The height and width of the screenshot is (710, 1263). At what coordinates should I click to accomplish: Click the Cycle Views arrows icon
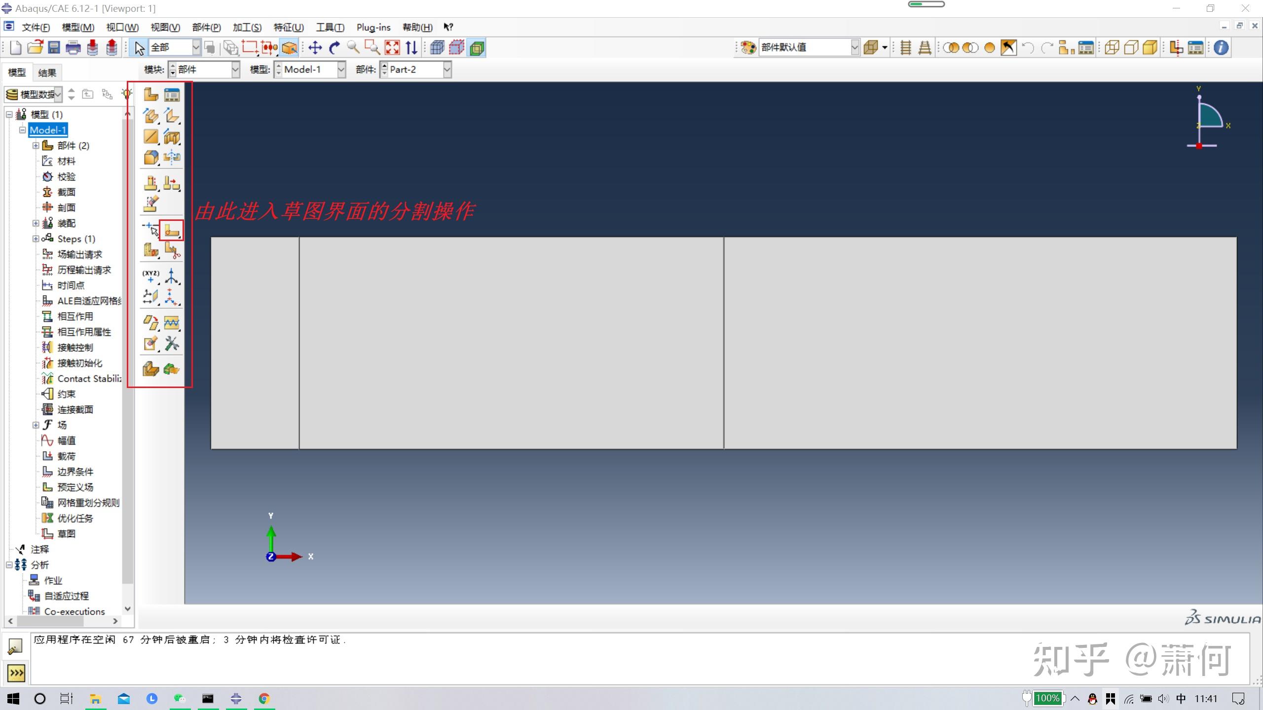pyautogui.click(x=411, y=48)
